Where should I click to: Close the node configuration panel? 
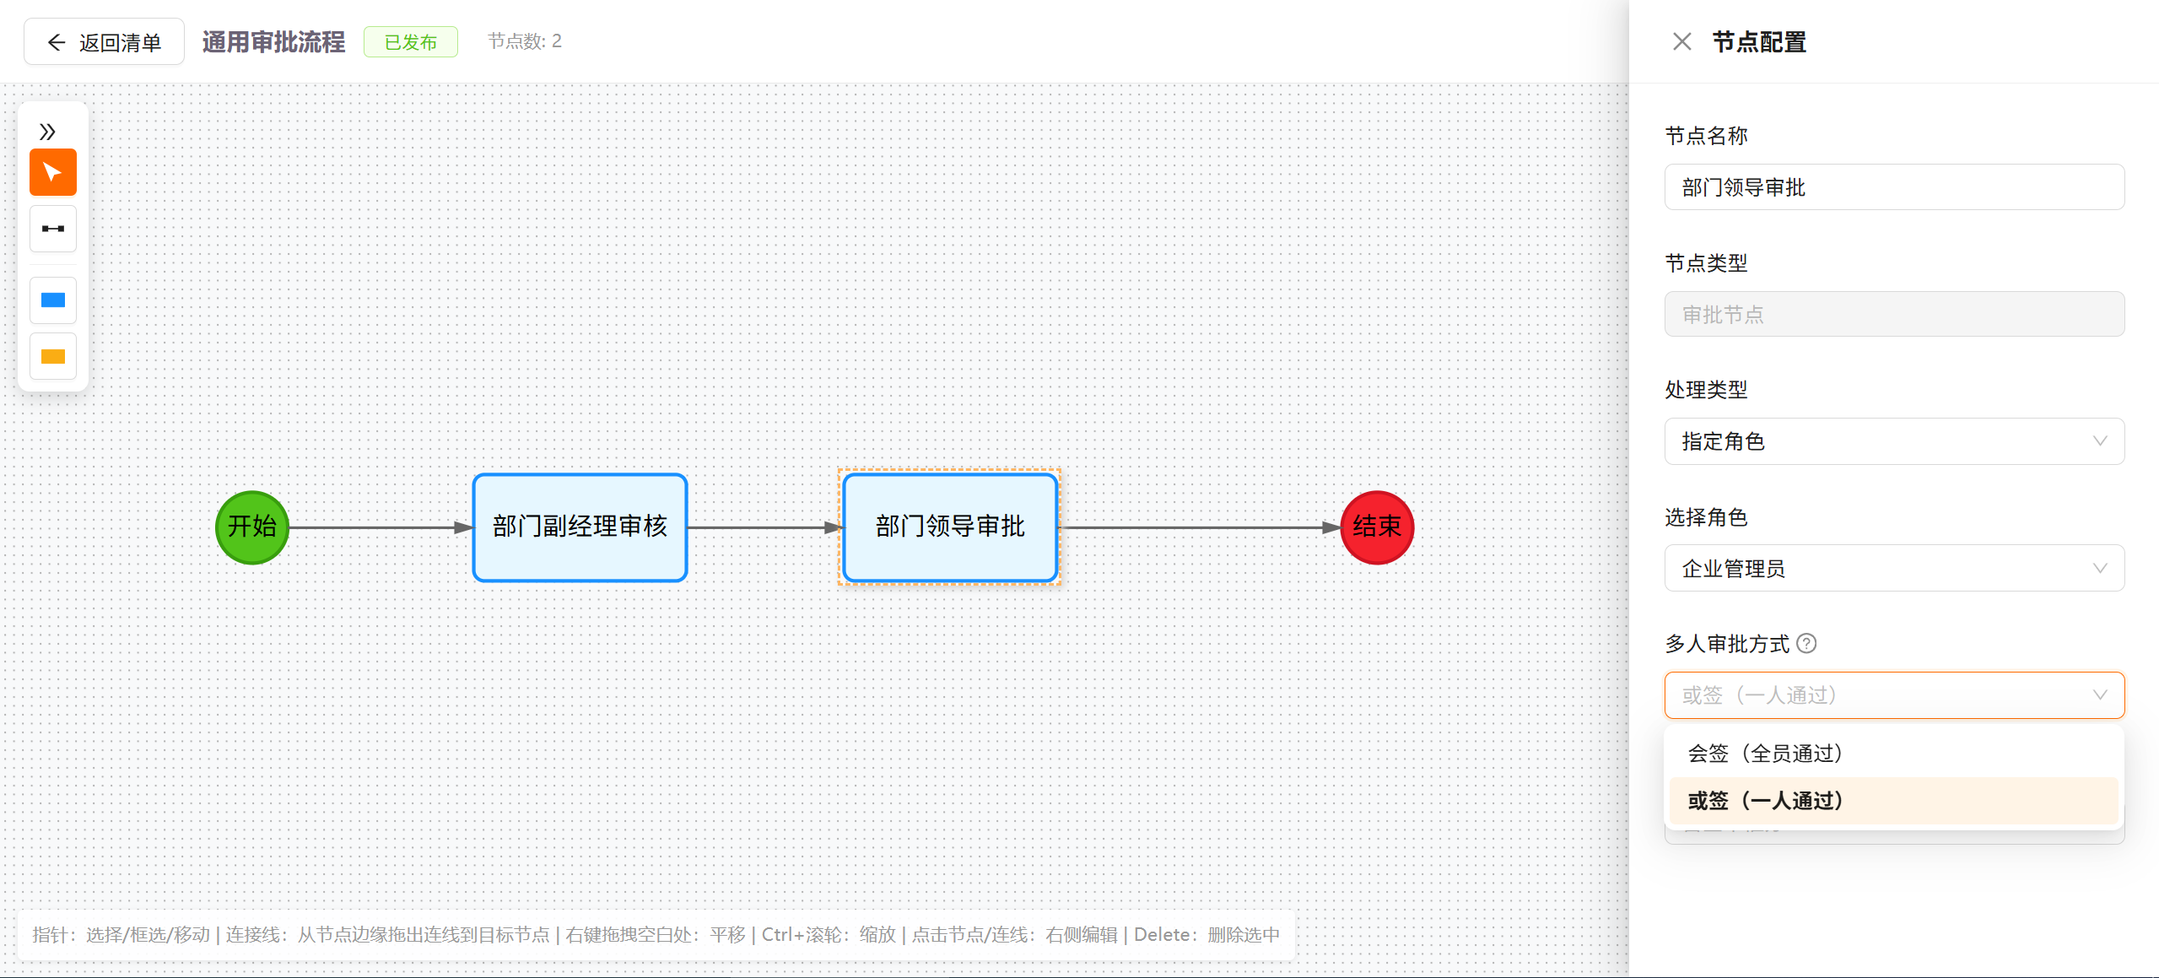pyautogui.click(x=1681, y=41)
